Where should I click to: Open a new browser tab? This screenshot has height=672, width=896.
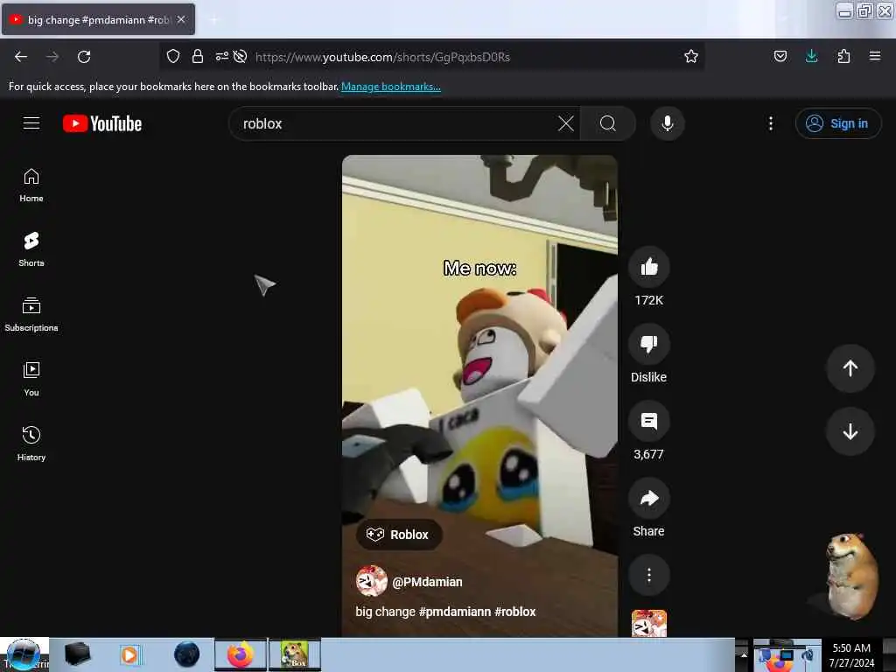pos(213,20)
